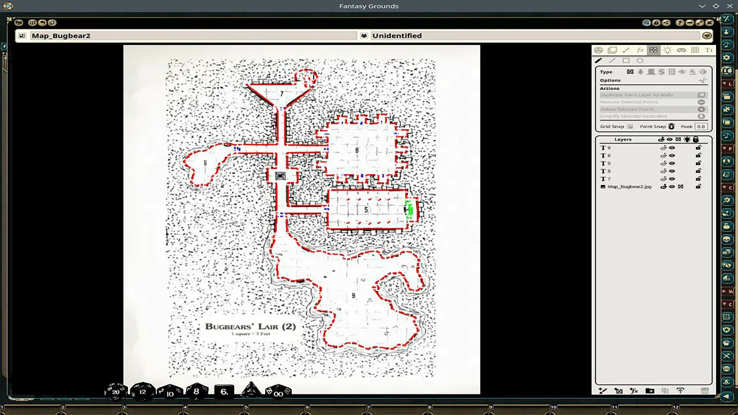Image resolution: width=738 pixels, height=415 pixels.
Task: Roll the d8 die
Action: tap(197, 392)
